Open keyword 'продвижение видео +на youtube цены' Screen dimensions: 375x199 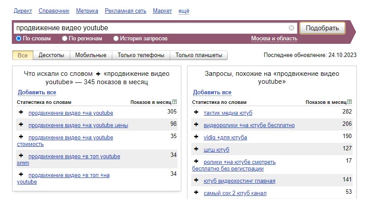(78, 125)
